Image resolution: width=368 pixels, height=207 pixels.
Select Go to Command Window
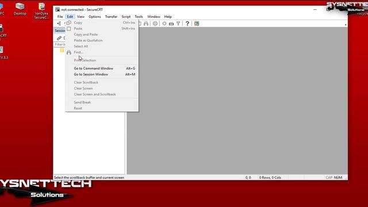point(102,68)
